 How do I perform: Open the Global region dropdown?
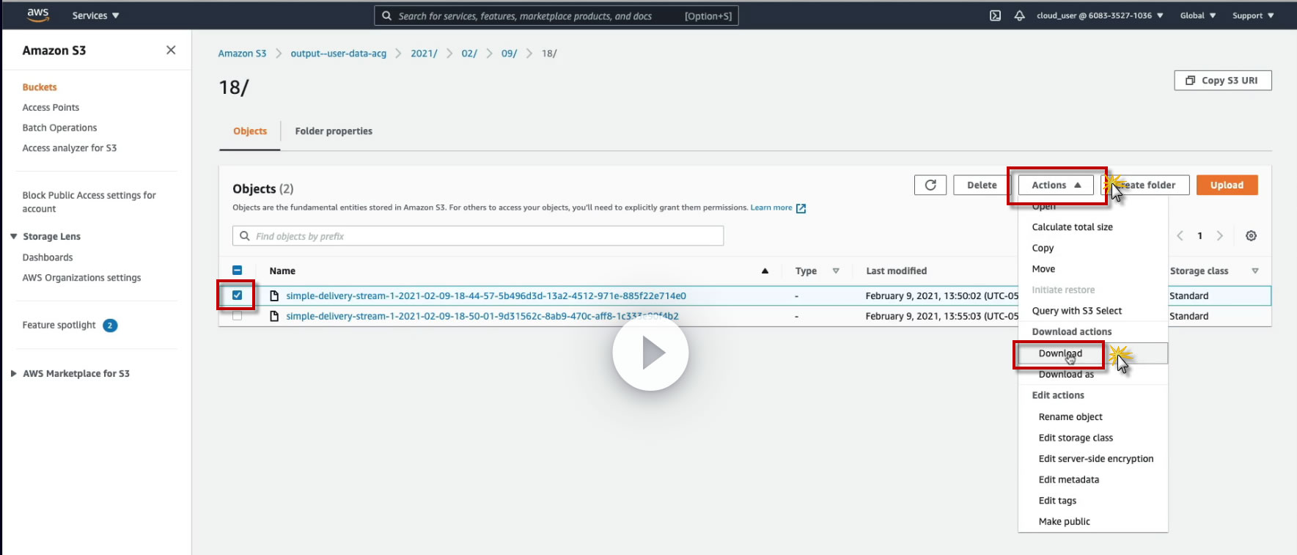pyautogui.click(x=1198, y=15)
